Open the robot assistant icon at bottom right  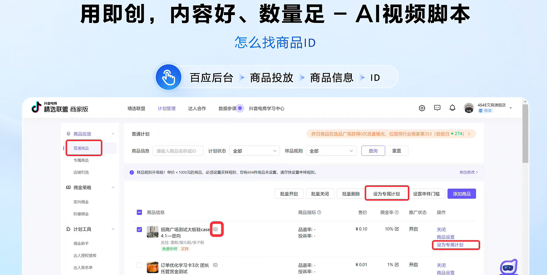tap(509, 267)
